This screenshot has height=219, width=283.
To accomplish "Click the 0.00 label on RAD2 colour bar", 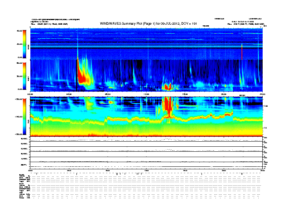I will pyautogui.click(x=20, y=57).
